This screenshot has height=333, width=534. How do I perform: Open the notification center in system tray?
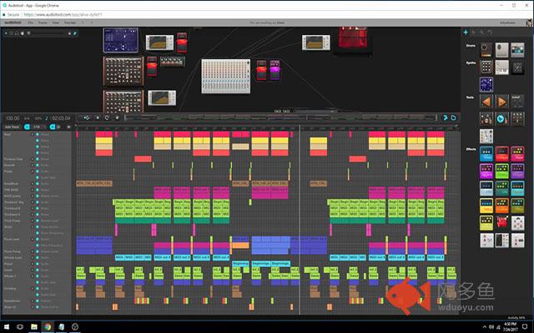[x=525, y=327]
